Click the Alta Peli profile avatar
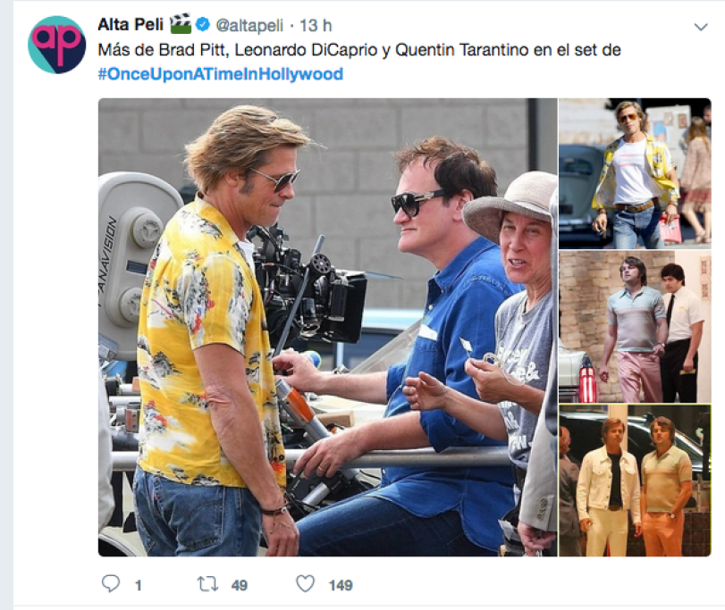The width and height of the screenshot is (725, 610). [x=56, y=45]
